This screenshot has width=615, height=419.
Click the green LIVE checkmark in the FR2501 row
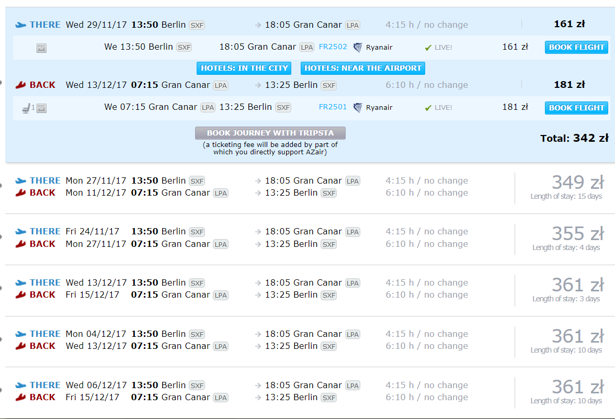coord(428,108)
